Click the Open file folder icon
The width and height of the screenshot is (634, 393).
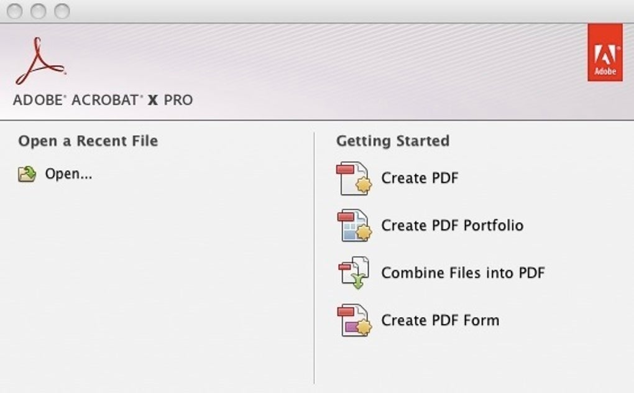(28, 174)
